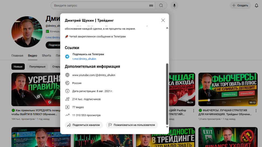Select the Популярные sort chip
This screenshot has width=262, height=147.
tap(37, 66)
